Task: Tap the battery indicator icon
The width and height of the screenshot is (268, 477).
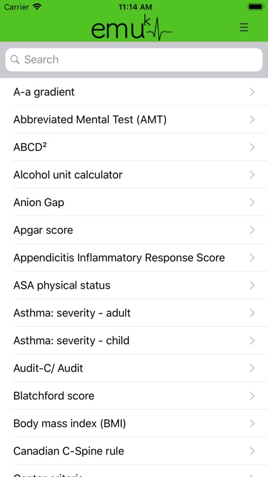Action: pyautogui.click(x=255, y=7)
